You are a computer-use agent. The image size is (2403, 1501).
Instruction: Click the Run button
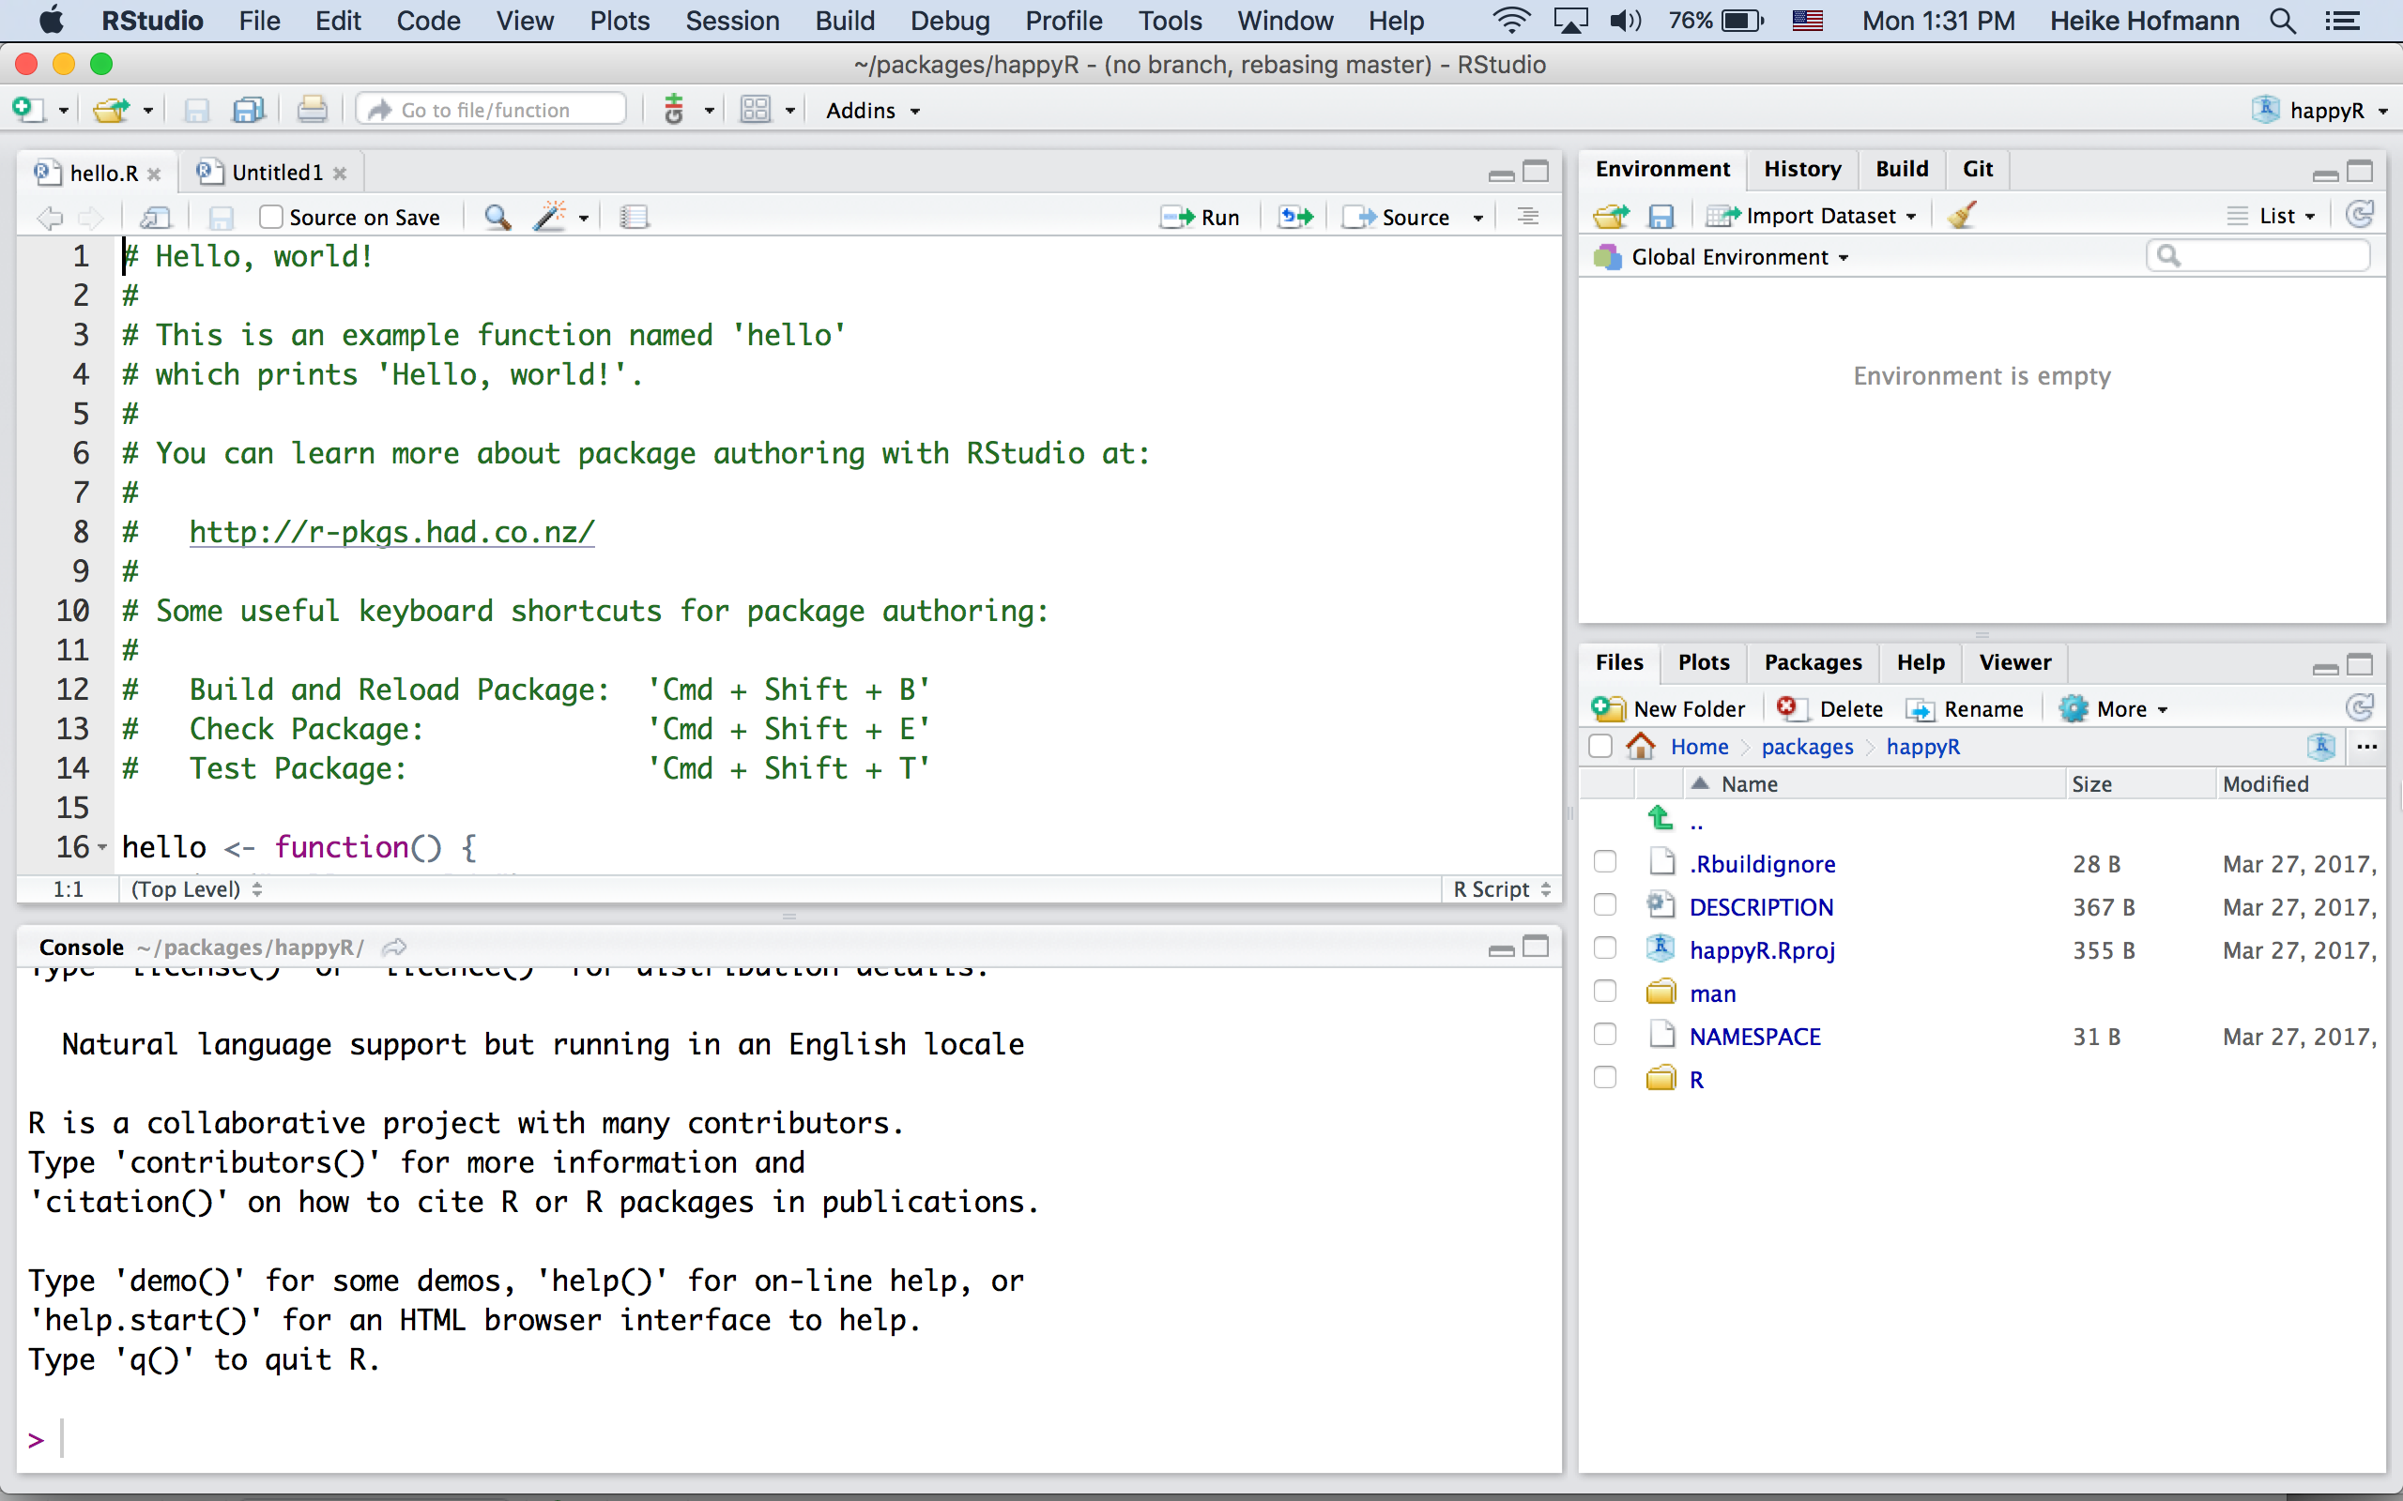[1202, 217]
